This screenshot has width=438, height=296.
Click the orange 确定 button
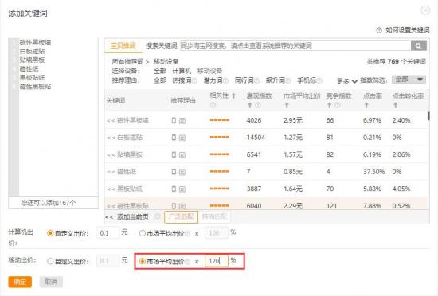coord(20,282)
